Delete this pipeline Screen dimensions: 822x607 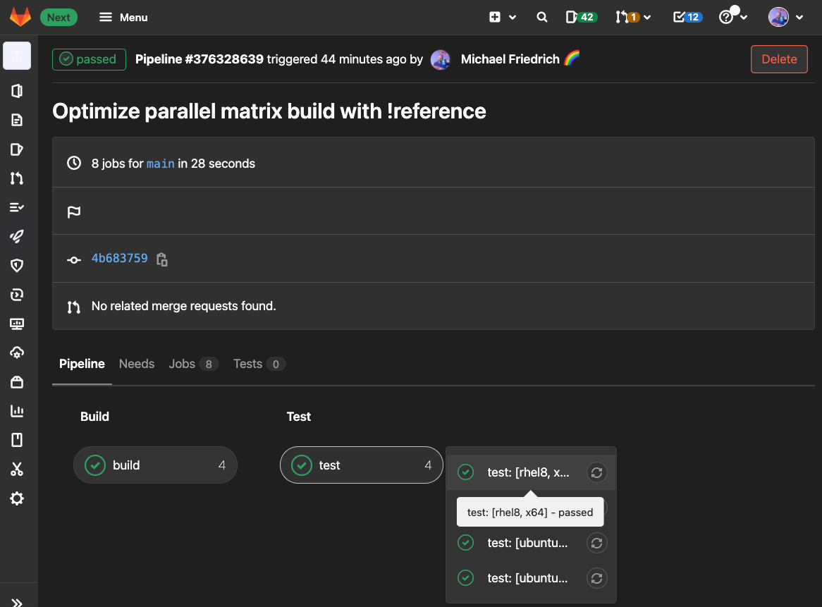click(x=779, y=59)
